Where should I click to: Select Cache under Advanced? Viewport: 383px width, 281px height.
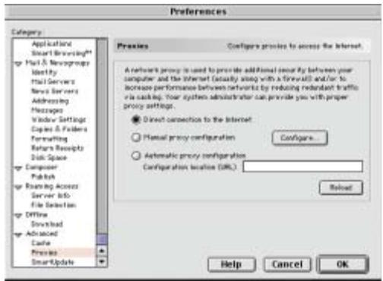(41, 243)
